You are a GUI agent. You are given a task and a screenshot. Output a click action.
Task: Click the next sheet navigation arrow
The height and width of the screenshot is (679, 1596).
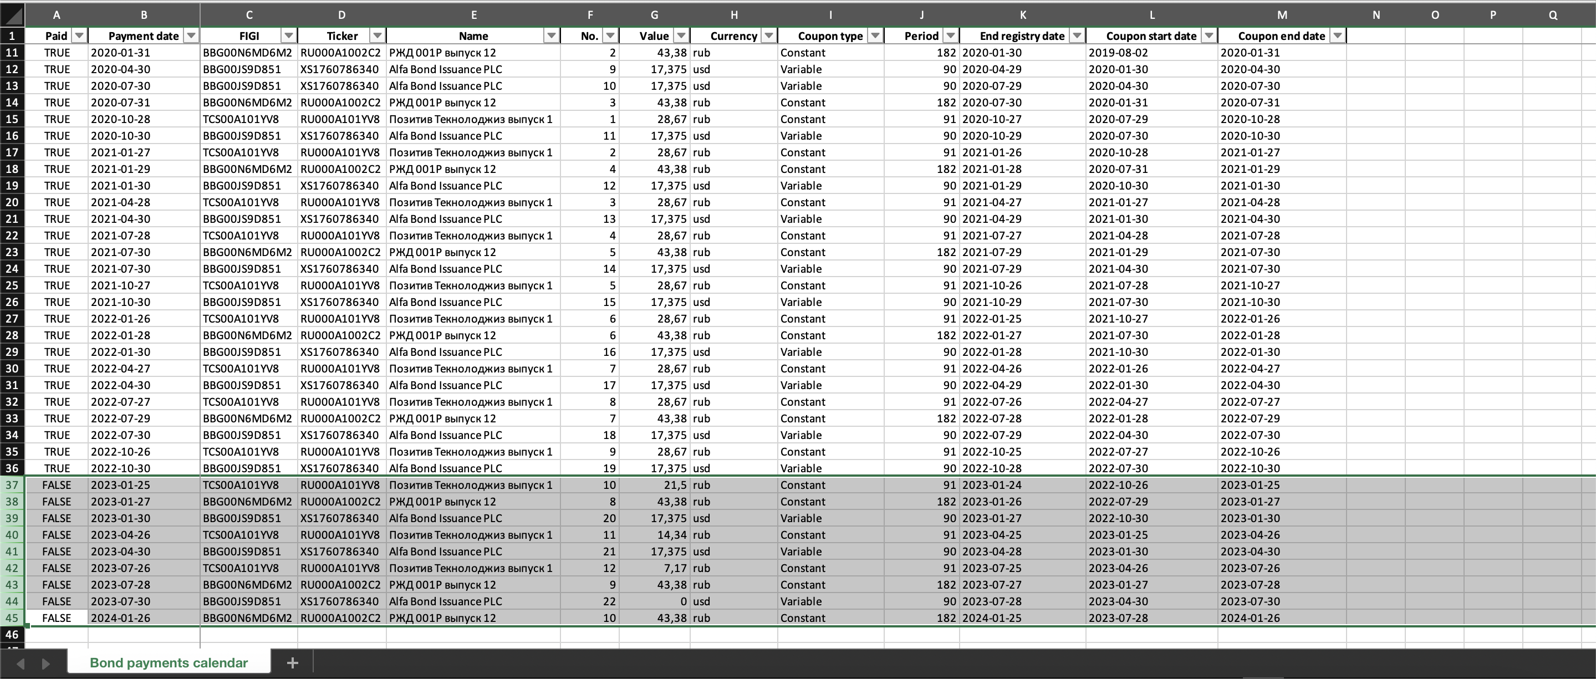coord(46,663)
